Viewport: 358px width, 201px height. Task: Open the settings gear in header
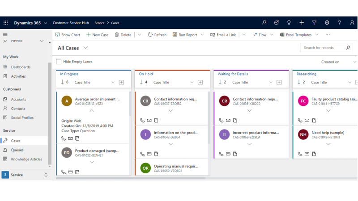(x=327, y=23)
